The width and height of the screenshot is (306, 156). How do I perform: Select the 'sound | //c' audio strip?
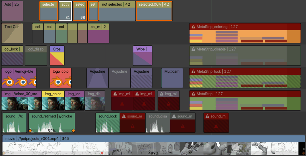[14, 123]
